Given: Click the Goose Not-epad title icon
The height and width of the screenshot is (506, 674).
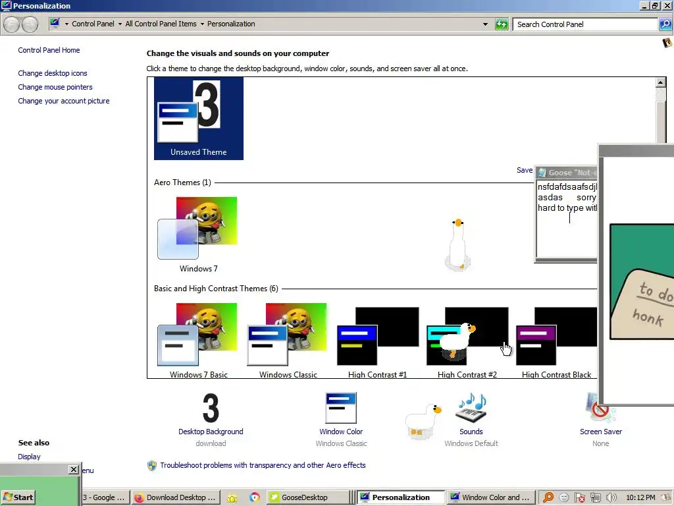Looking at the screenshot, I should click(x=542, y=173).
